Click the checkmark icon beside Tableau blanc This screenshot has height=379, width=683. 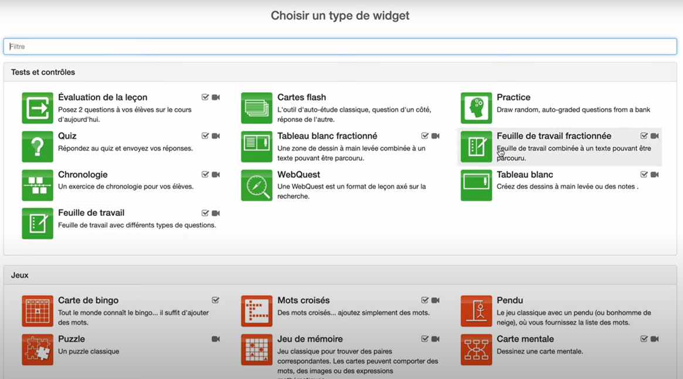644,175
